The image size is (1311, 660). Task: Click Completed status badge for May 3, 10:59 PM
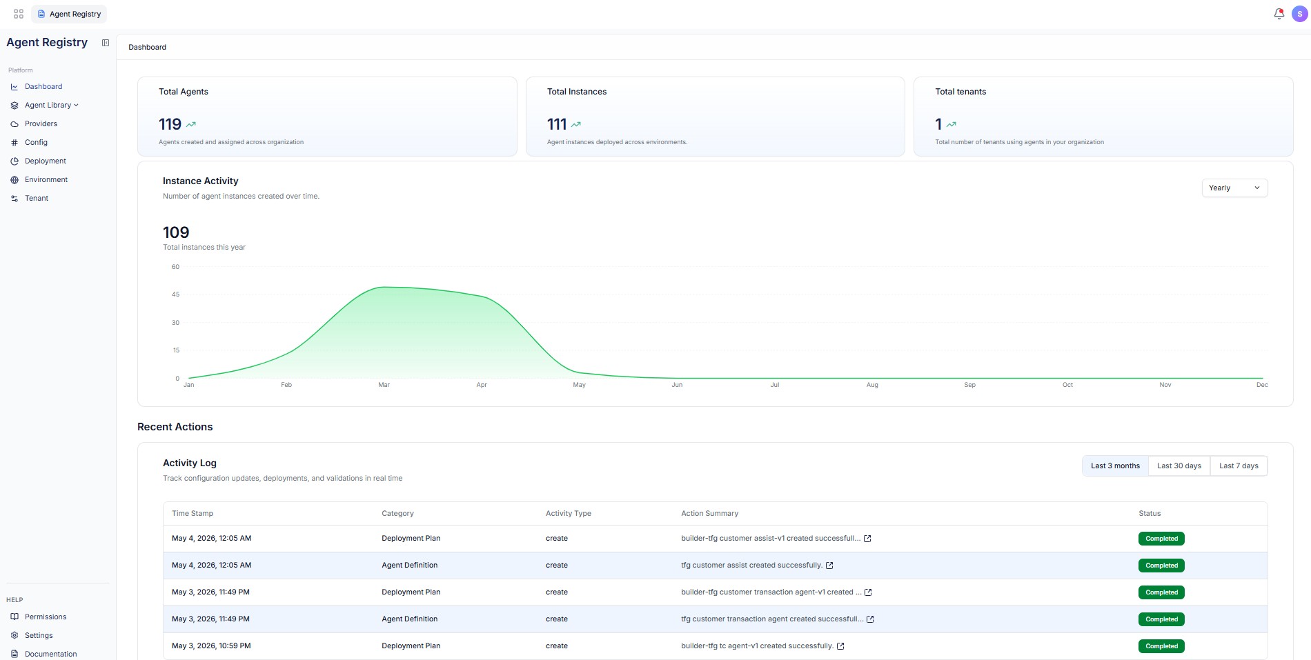[1161, 646]
